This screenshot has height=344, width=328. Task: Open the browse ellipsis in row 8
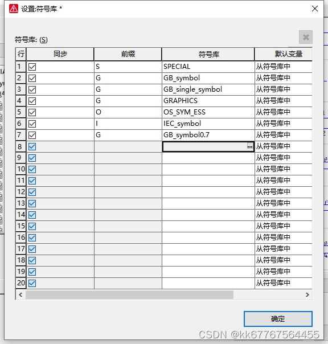250,146
